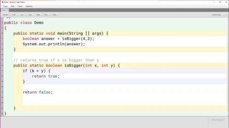Image resolution: width=229 pixels, height=128 pixels.
Task: Click the 'return true;' statement
Action: coord(46,76)
